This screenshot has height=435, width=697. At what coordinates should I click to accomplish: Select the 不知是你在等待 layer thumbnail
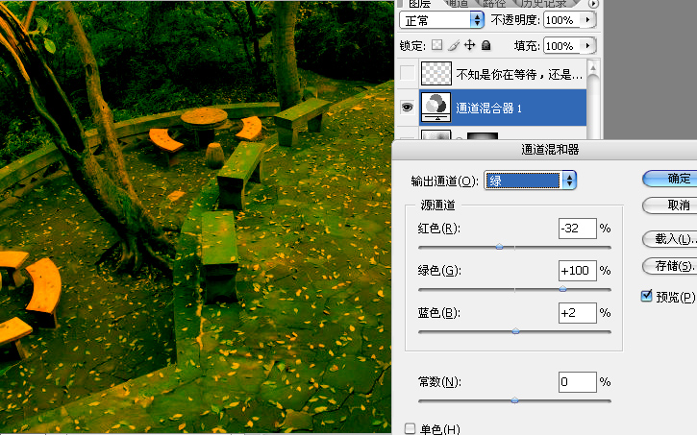click(436, 73)
